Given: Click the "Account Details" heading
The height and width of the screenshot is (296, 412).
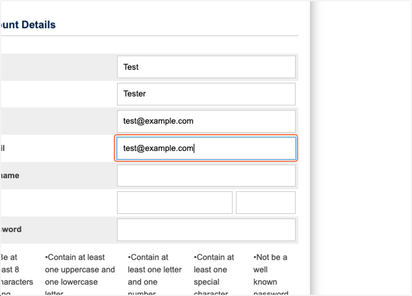Looking at the screenshot, I should pyautogui.click(x=28, y=25).
